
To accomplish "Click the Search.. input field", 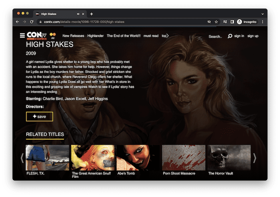I will pos(215,36).
